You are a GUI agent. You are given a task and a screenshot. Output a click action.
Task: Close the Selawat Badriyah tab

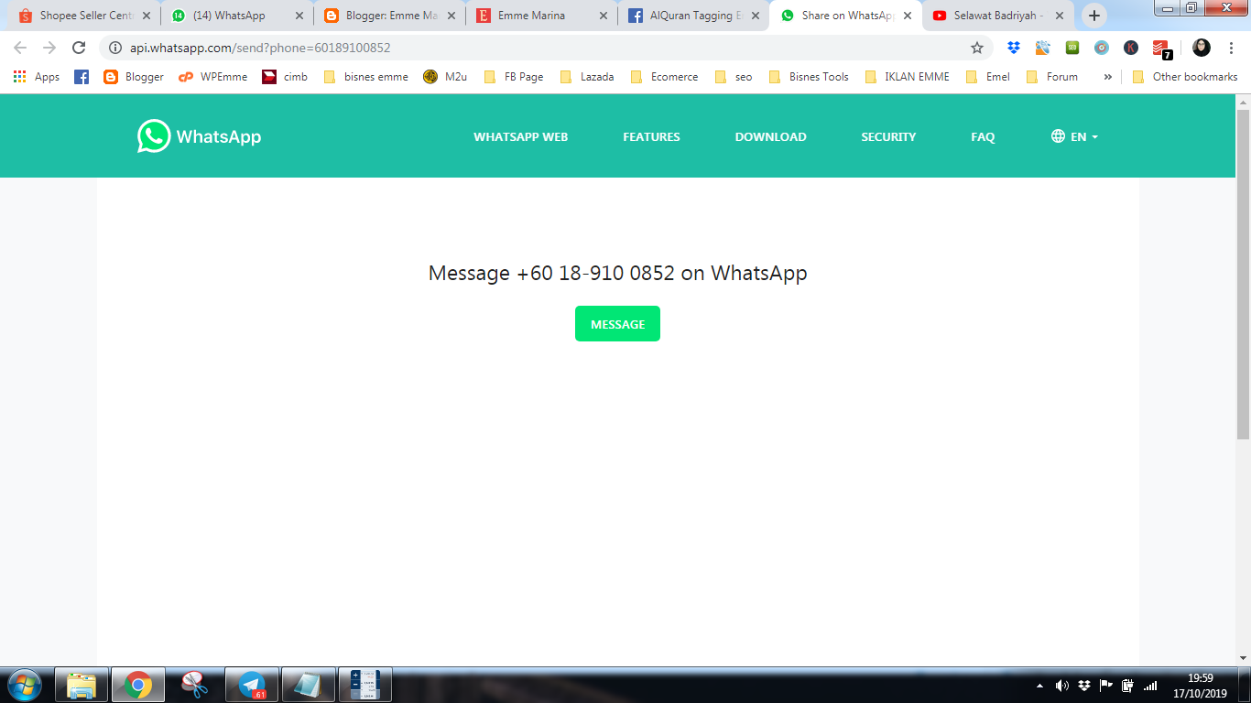coord(1060,16)
